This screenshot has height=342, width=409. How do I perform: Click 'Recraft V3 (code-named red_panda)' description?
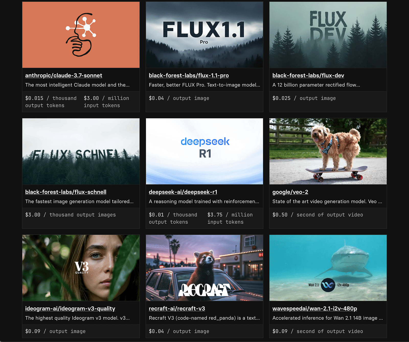204,318
